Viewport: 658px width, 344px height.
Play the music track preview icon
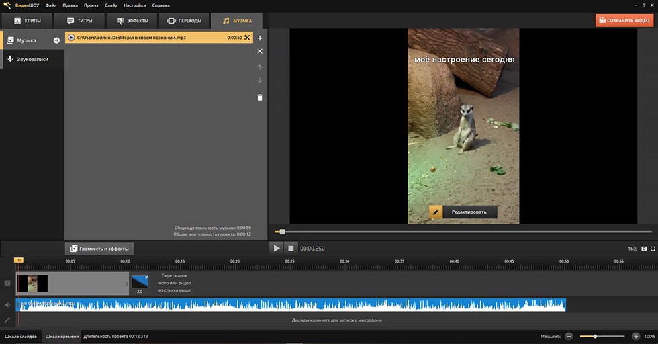(71, 38)
